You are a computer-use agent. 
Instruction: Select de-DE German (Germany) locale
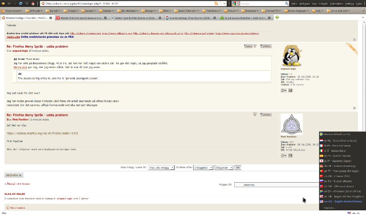tap(342, 166)
